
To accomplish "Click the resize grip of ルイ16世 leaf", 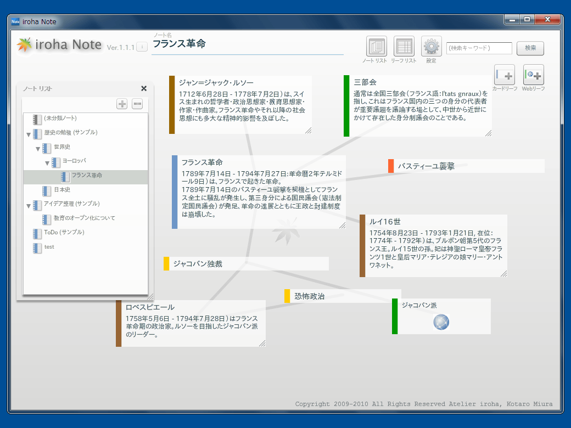I will [503, 274].
